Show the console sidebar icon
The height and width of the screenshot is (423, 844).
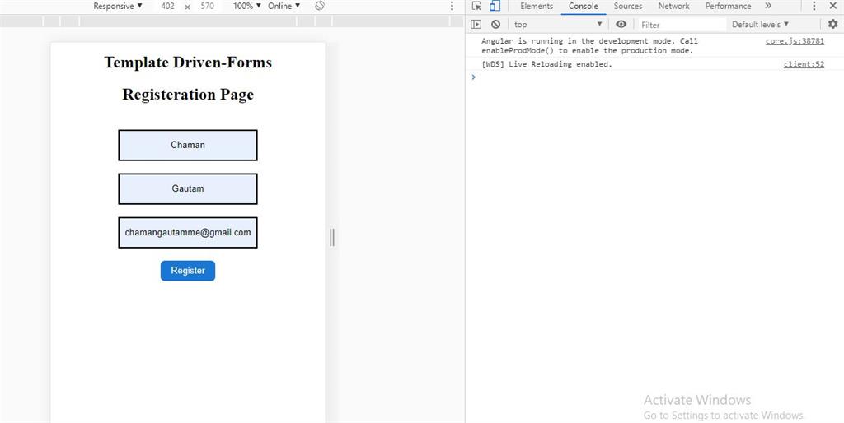(476, 24)
